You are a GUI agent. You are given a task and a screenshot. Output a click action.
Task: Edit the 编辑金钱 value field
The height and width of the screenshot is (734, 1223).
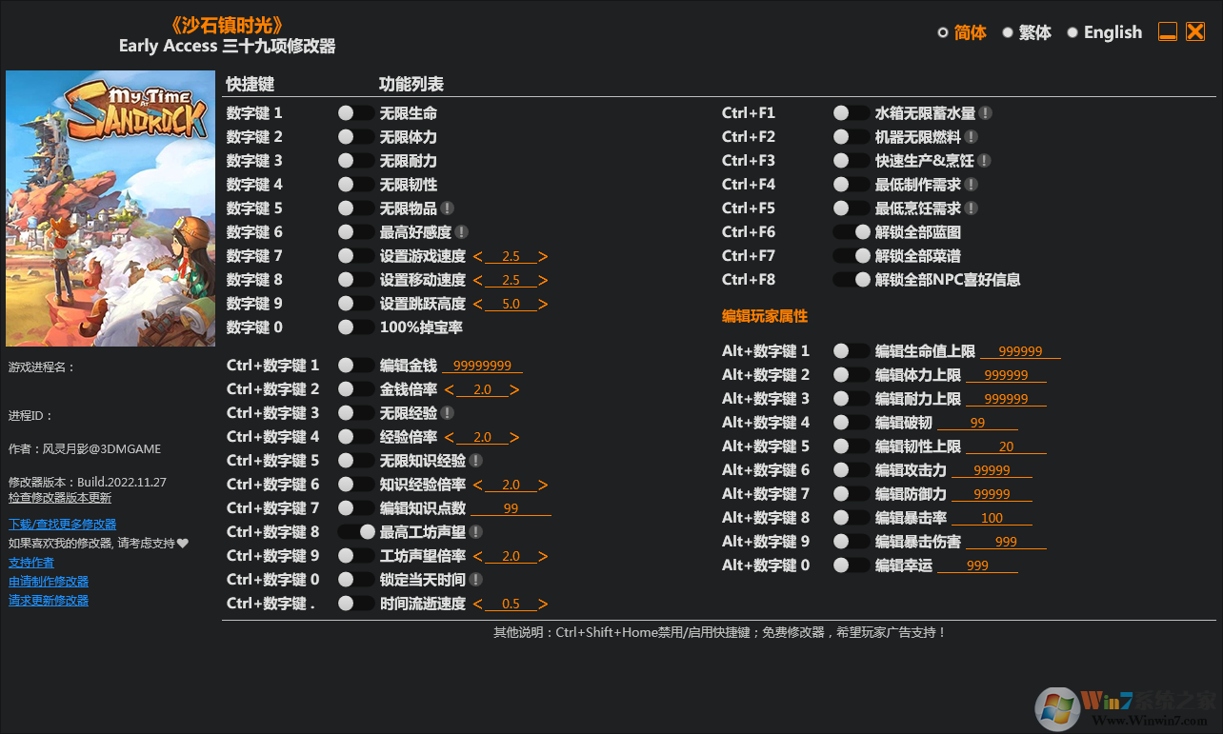(482, 365)
